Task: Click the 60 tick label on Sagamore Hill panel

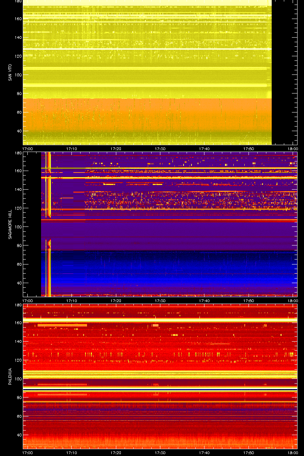Action: [19, 264]
